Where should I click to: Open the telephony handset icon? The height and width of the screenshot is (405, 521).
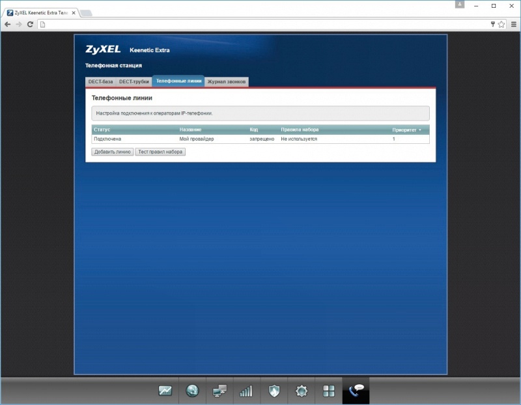point(356,391)
